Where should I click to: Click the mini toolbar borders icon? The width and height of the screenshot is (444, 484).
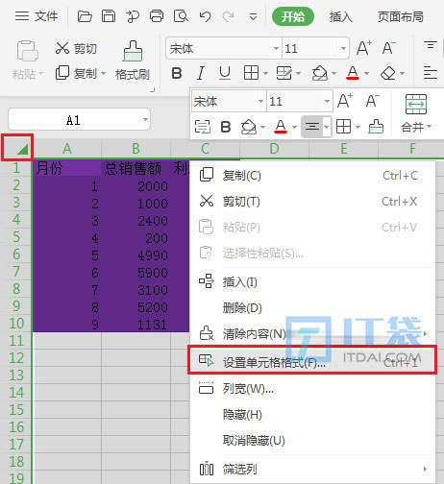tap(343, 127)
